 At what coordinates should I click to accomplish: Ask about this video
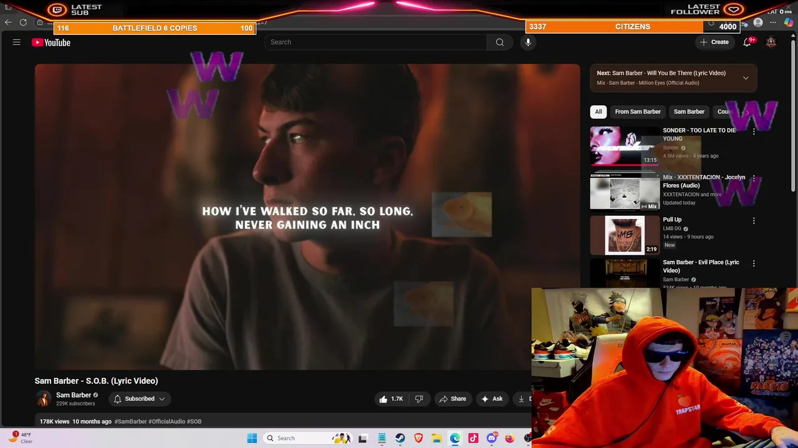(492, 399)
